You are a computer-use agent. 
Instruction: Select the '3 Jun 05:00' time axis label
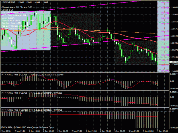[148, 131]
